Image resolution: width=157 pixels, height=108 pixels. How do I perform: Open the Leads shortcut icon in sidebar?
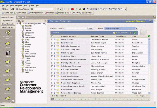point(8,43)
